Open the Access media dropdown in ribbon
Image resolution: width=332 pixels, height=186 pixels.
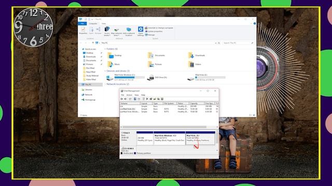(107, 31)
